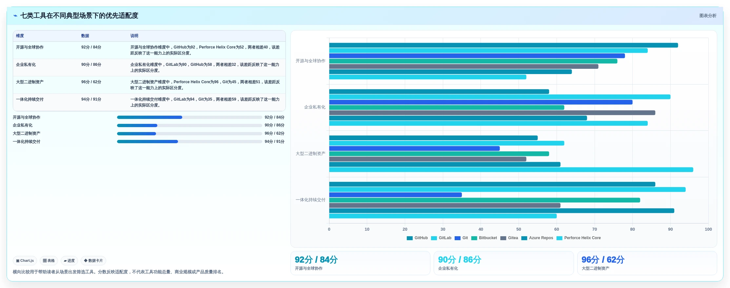Viewport: 730px width, 288px height.
Task: Select the 一体化持续交付 table row name
Action: click(x=30, y=99)
